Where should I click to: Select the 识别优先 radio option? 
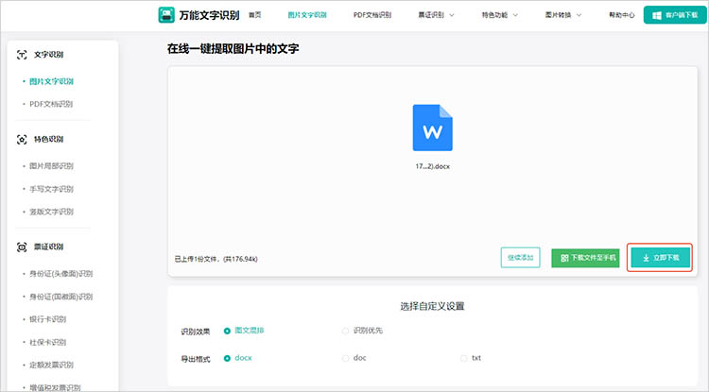click(345, 331)
